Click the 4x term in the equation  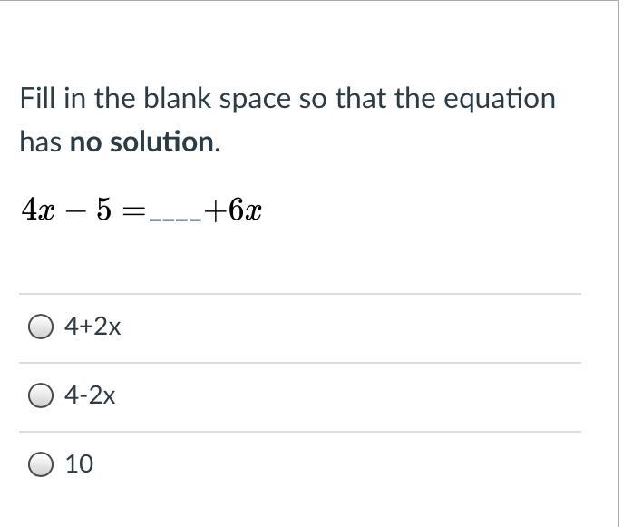coord(38,210)
